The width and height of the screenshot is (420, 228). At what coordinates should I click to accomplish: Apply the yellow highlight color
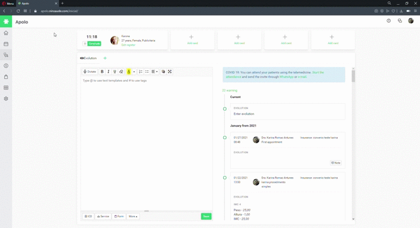[x=129, y=72]
